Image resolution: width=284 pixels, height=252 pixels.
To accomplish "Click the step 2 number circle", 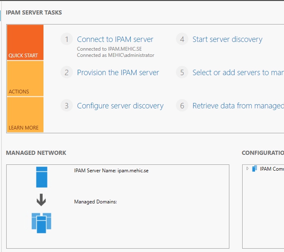I will (x=66, y=73).
